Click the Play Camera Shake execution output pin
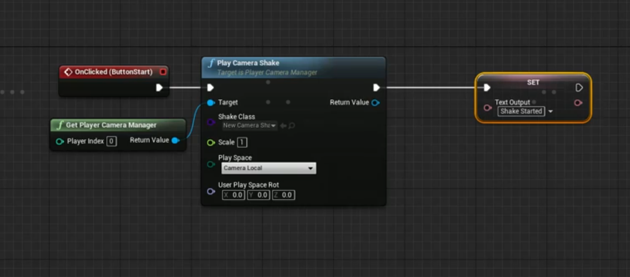This screenshot has width=630, height=277. click(376, 88)
